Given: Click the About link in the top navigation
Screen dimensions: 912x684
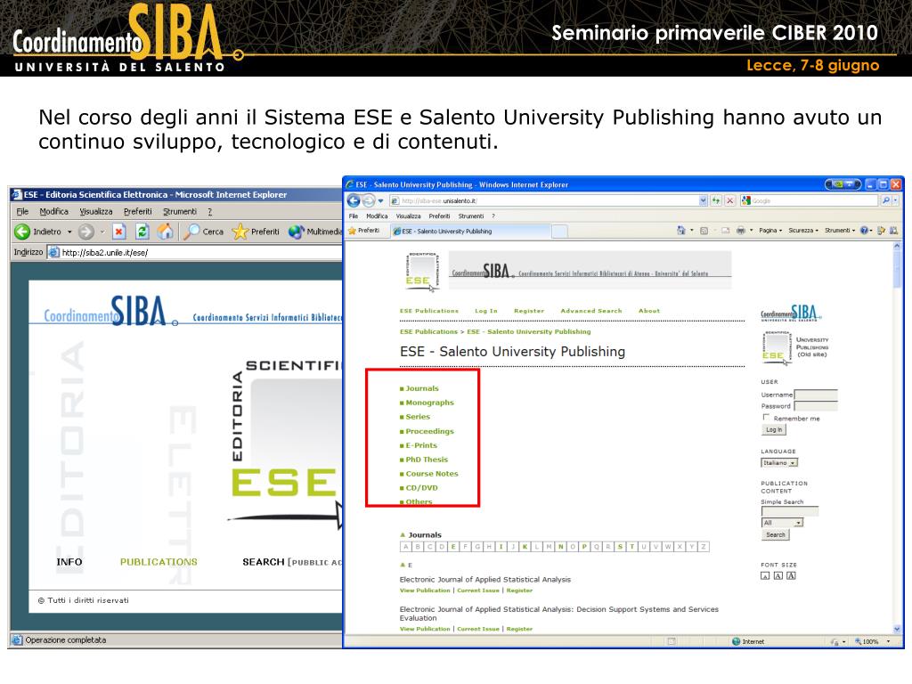Looking at the screenshot, I should (649, 311).
